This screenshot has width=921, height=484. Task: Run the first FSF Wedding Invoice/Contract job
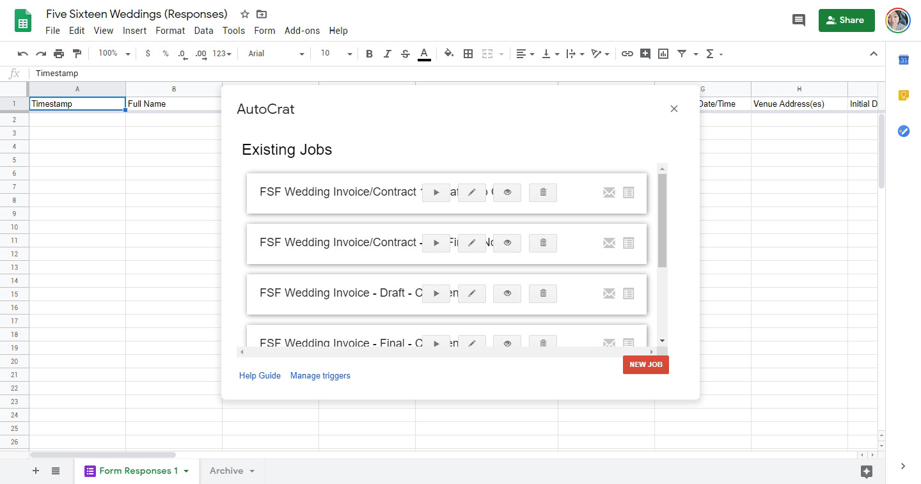(436, 192)
